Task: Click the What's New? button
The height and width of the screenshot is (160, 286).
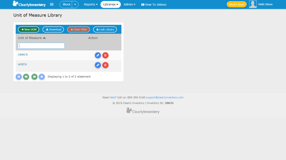Action: point(237,4)
